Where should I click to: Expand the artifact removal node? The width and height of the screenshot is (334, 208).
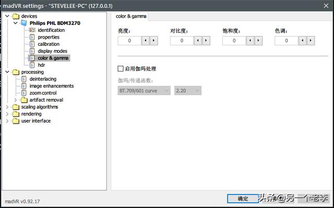pyautogui.click(x=16, y=100)
